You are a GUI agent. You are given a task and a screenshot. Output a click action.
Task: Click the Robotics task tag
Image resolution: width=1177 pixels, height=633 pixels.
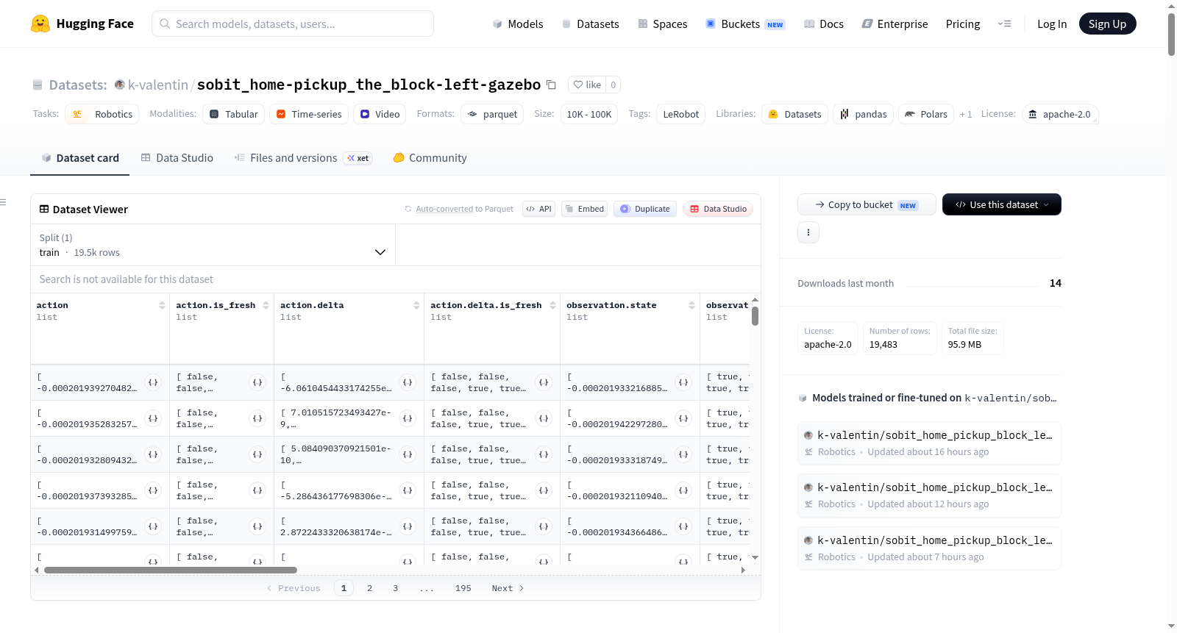coord(102,114)
